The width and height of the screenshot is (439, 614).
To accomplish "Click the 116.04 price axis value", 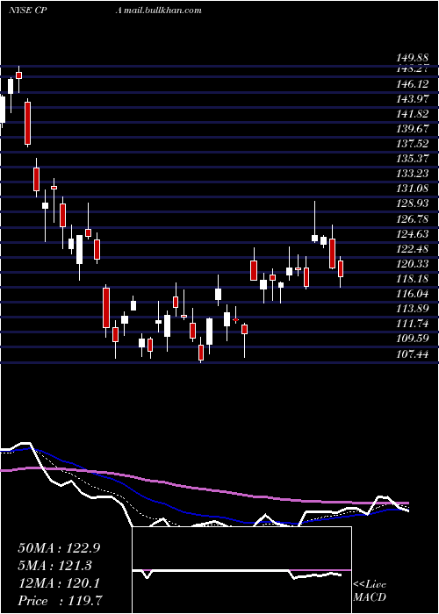I will 413,294.
